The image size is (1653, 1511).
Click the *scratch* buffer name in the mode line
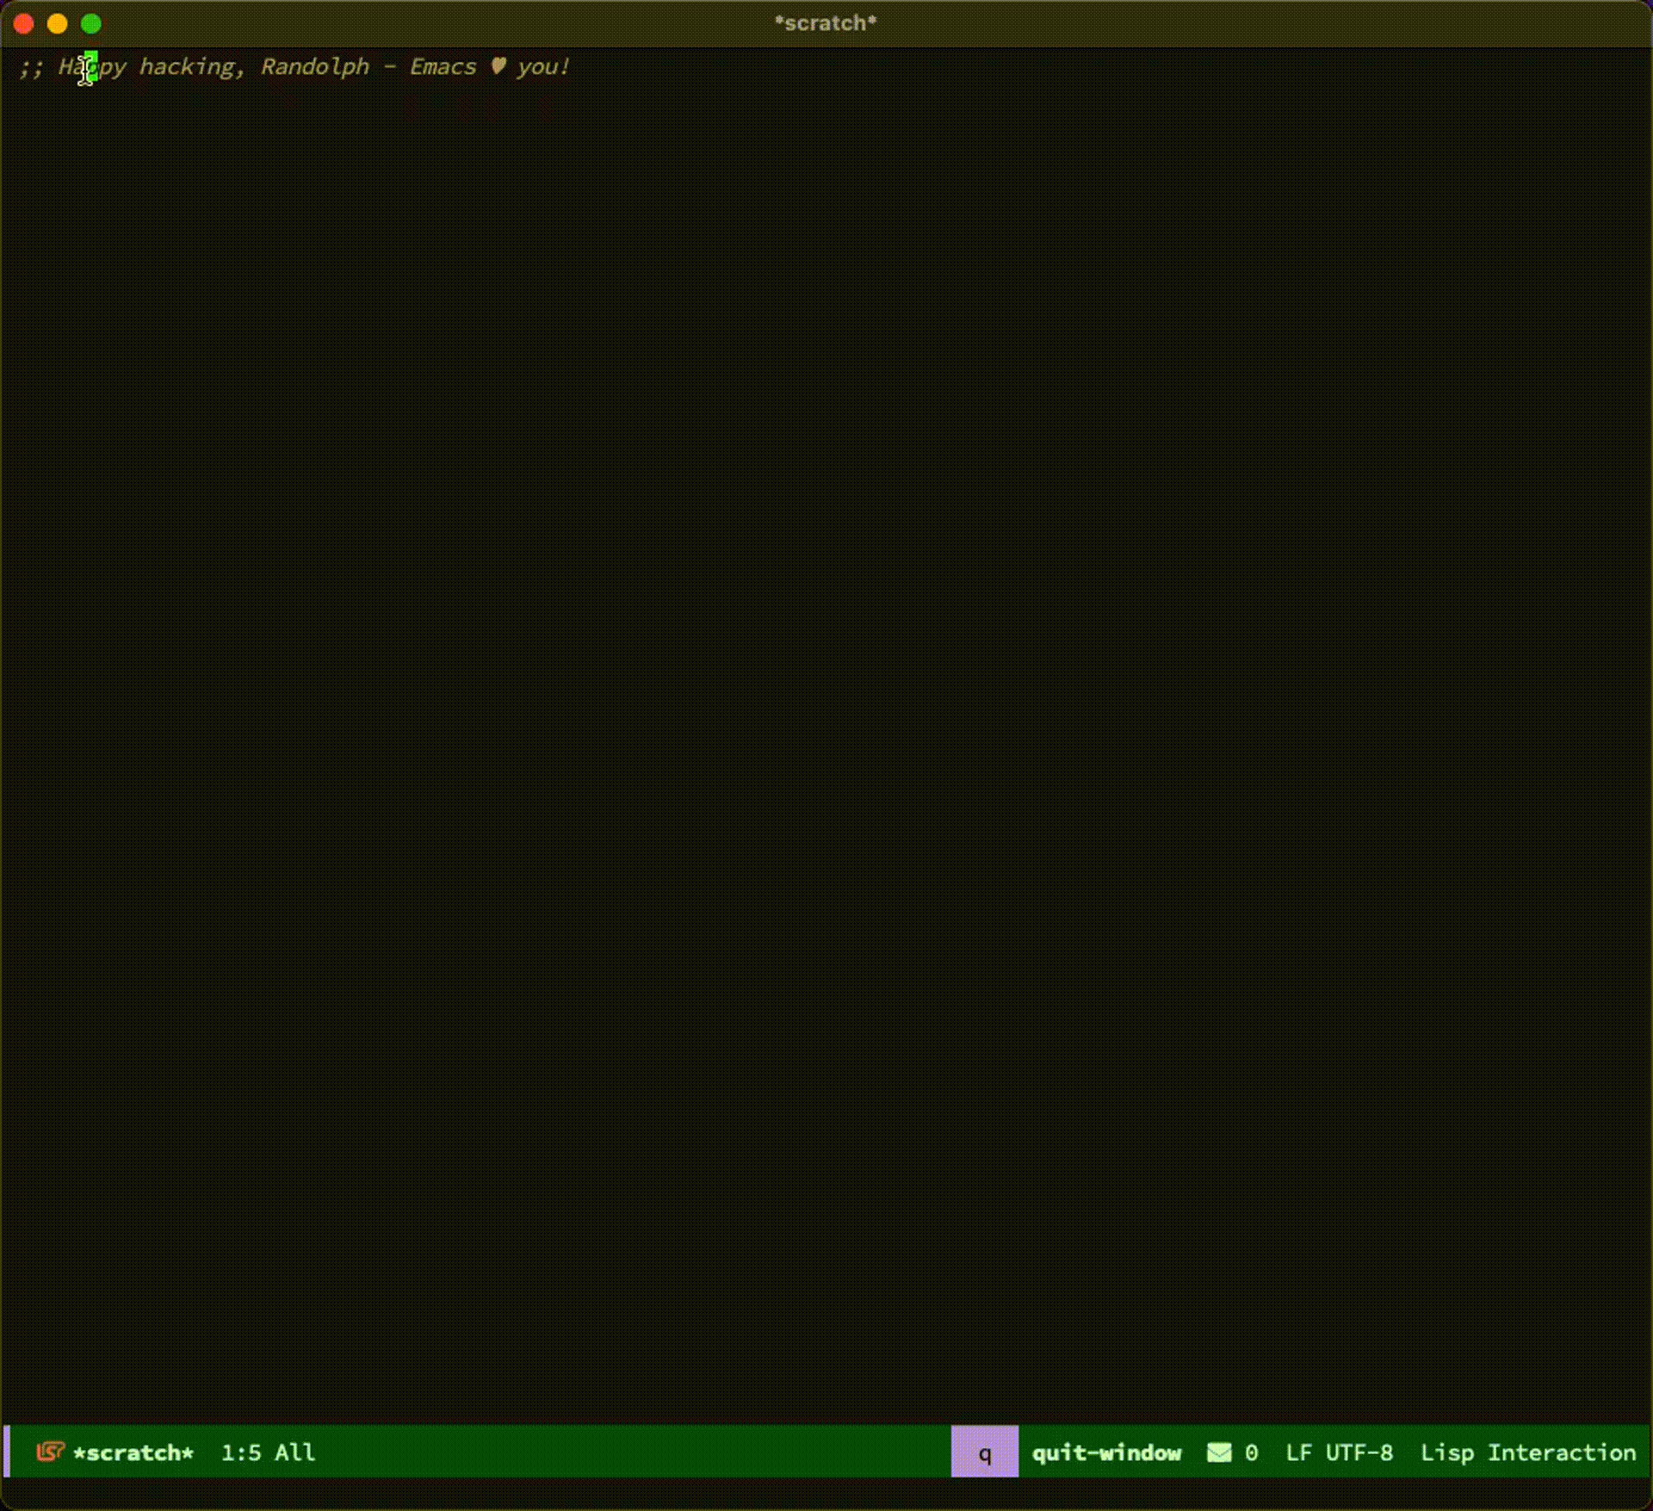click(133, 1452)
